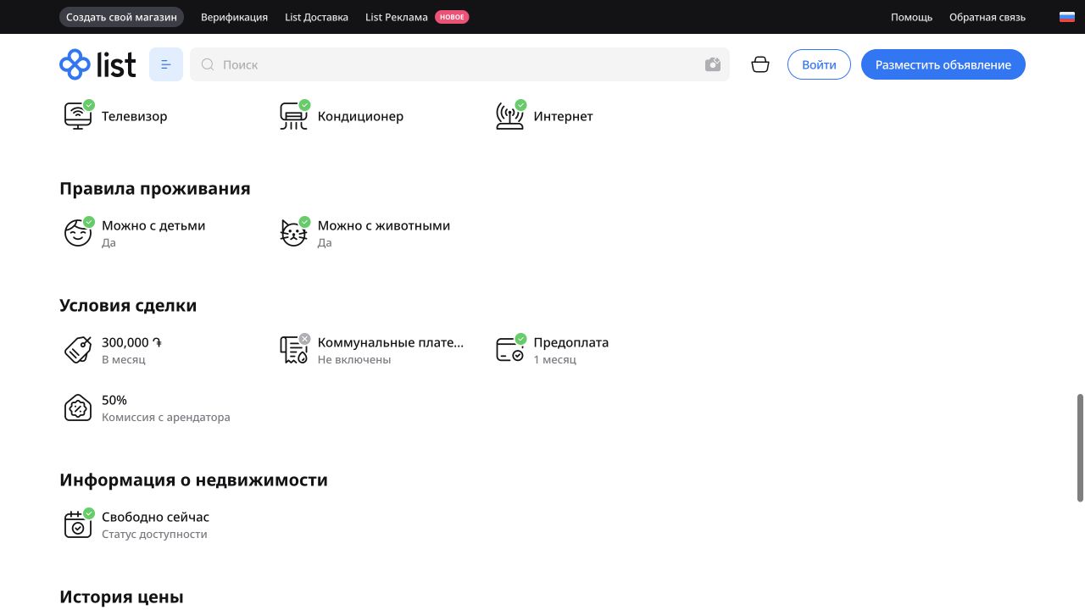Search by image camera icon
This screenshot has height=610, width=1085.
(713, 64)
